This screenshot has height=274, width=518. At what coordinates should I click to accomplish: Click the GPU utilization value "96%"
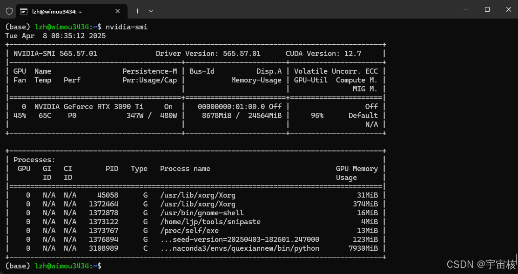click(317, 116)
